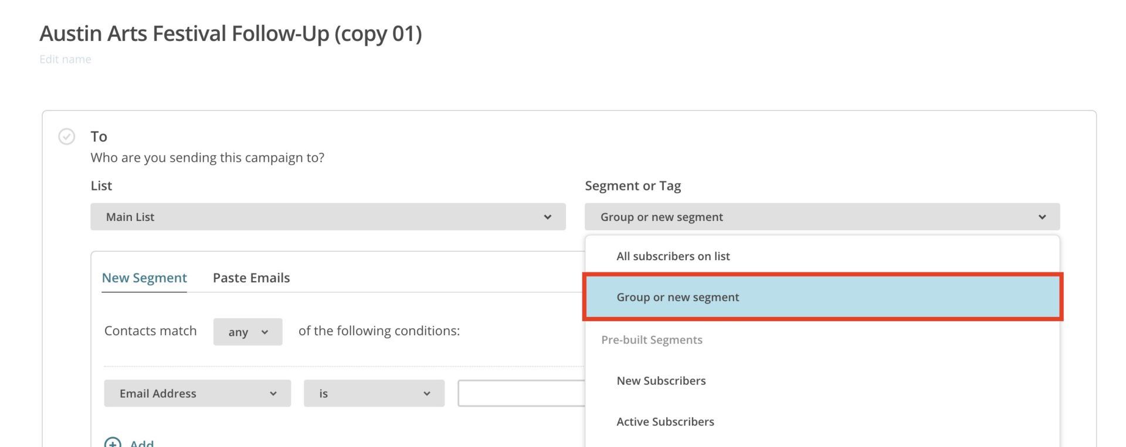Open the 'is' operator dropdown

coord(374,393)
